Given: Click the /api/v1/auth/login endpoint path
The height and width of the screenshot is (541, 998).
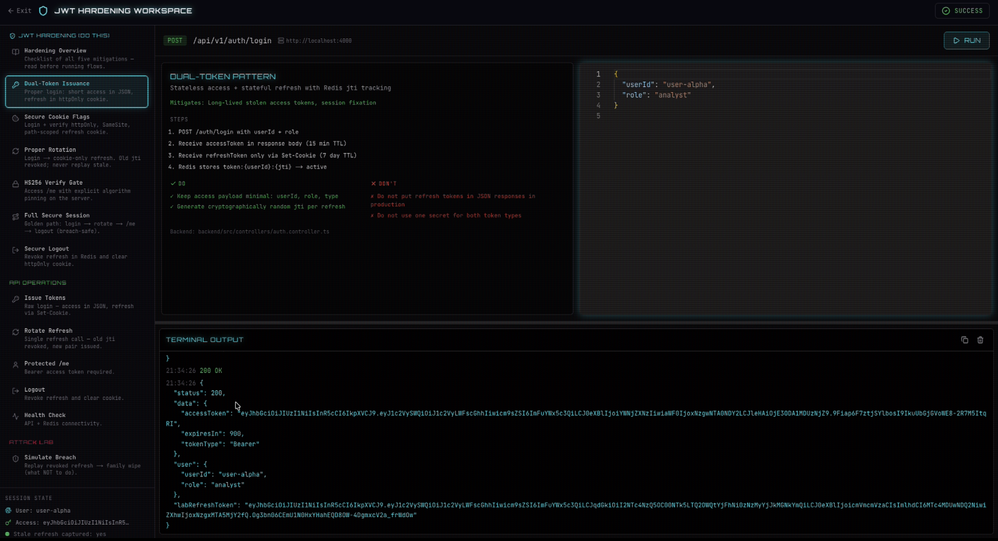Looking at the screenshot, I should [x=232, y=41].
